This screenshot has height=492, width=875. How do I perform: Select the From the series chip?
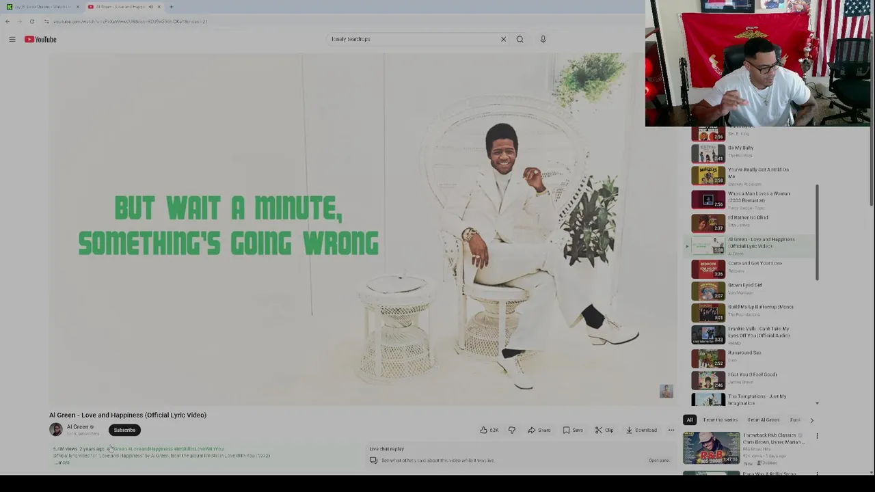[x=720, y=420]
